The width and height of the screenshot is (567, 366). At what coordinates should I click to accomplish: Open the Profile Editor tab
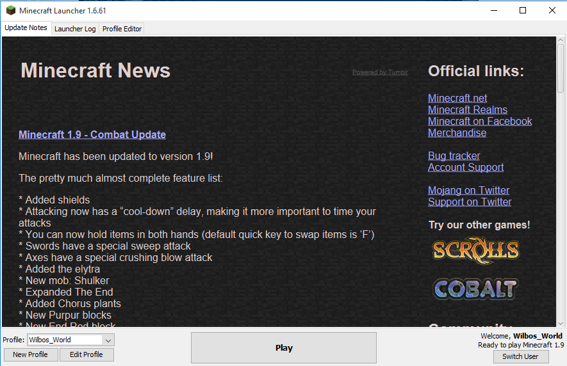pos(122,29)
